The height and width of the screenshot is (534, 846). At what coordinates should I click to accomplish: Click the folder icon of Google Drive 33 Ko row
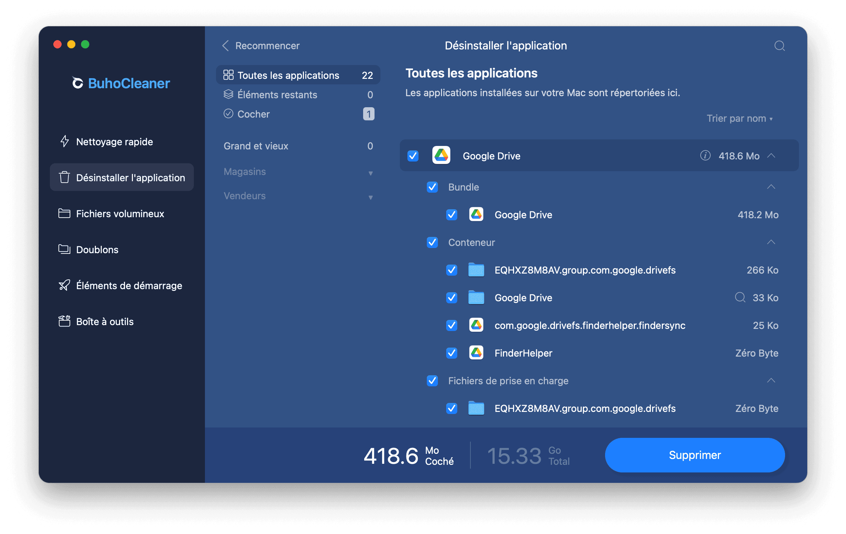pos(476,298)
